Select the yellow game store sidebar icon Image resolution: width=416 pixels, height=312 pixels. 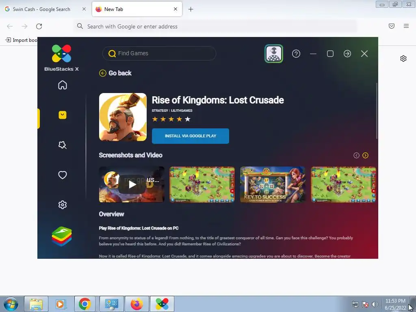click(x=62, y=115)
